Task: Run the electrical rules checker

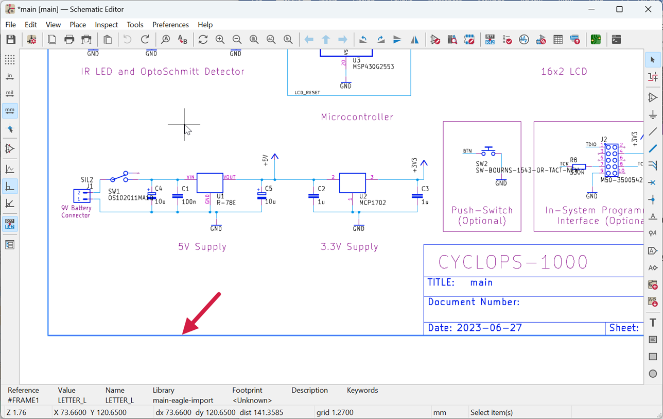Action: click(x=507, y=40)
